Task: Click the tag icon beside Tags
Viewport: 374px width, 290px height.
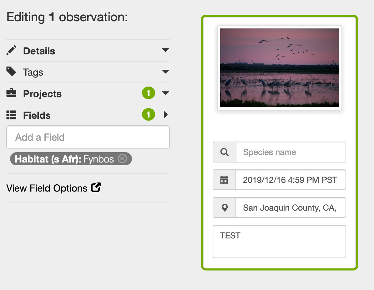Action: tap(11, 72)
